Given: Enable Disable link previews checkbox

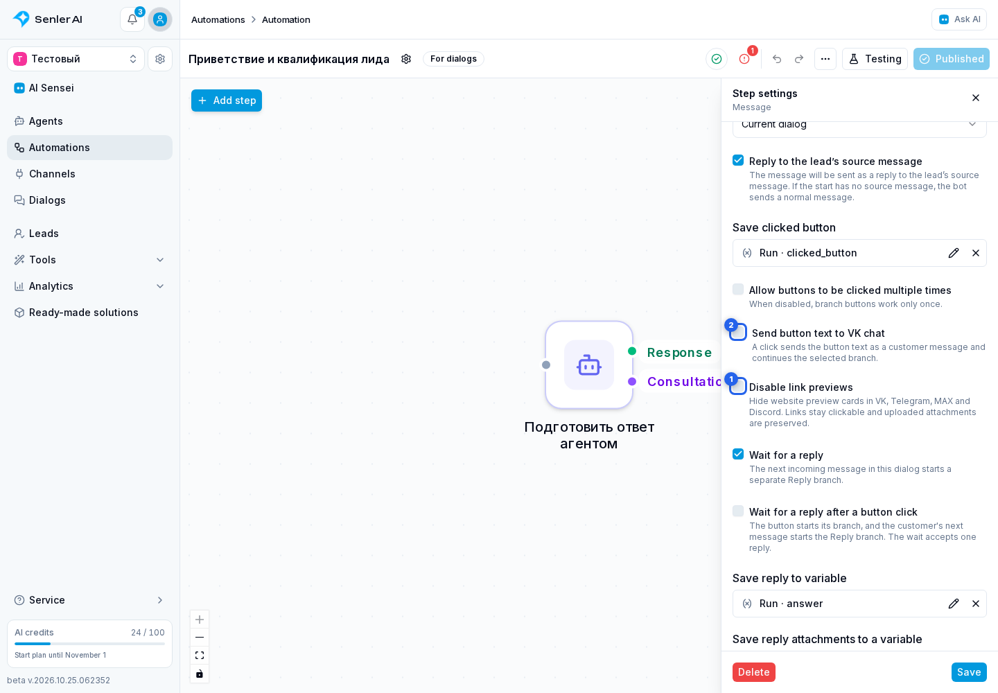Looking at the screenshot, I should pyautogui.click(x=739, y=386).
